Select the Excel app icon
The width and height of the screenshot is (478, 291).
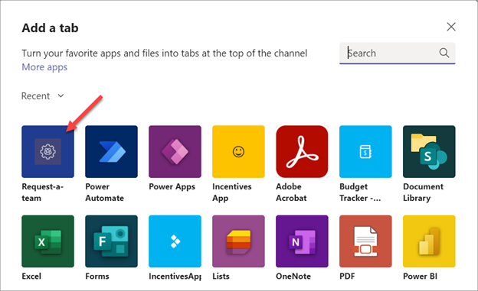pyautogui.click(x=47, y=241)
